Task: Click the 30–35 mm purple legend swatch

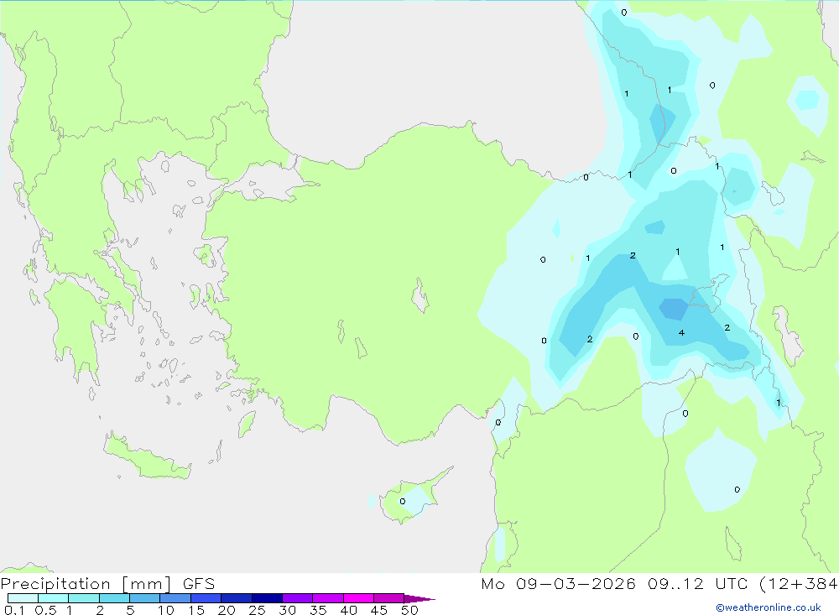Action: tap(298, 598)
